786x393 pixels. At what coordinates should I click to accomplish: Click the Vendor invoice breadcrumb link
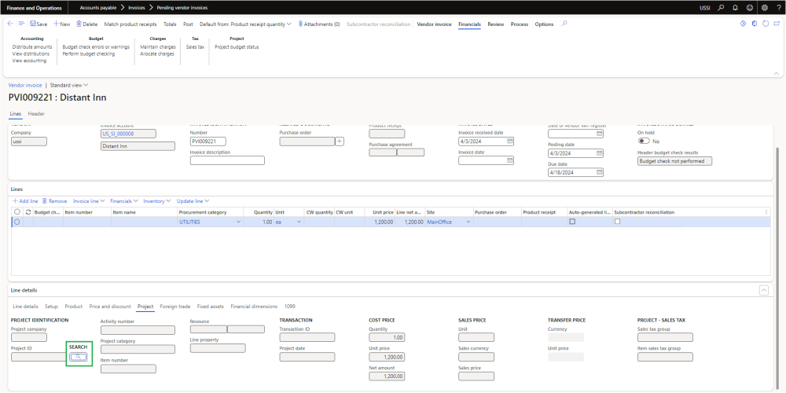pyautogui.click(x=25, y=84)
